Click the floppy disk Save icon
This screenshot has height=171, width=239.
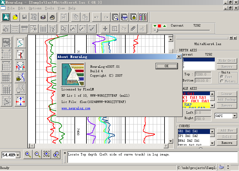coord(25,17)
